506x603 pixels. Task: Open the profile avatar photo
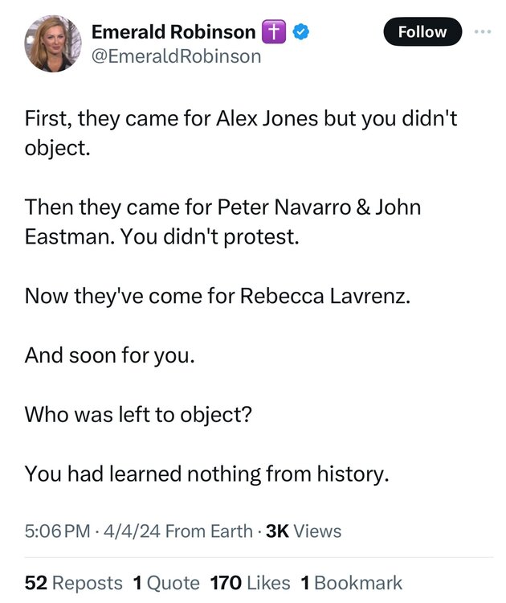(x=52, y=44)
